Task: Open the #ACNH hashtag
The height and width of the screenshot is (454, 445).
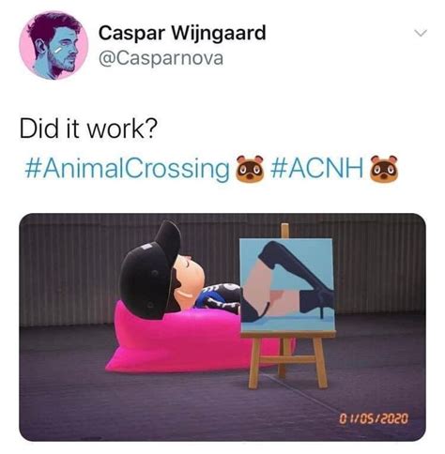Action: [316, 168]
